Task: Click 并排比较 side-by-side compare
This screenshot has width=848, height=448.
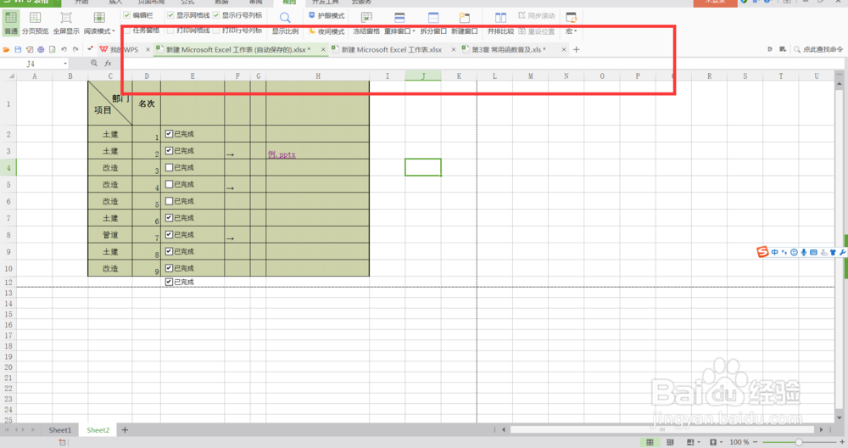Action: [x=500, y=23]
